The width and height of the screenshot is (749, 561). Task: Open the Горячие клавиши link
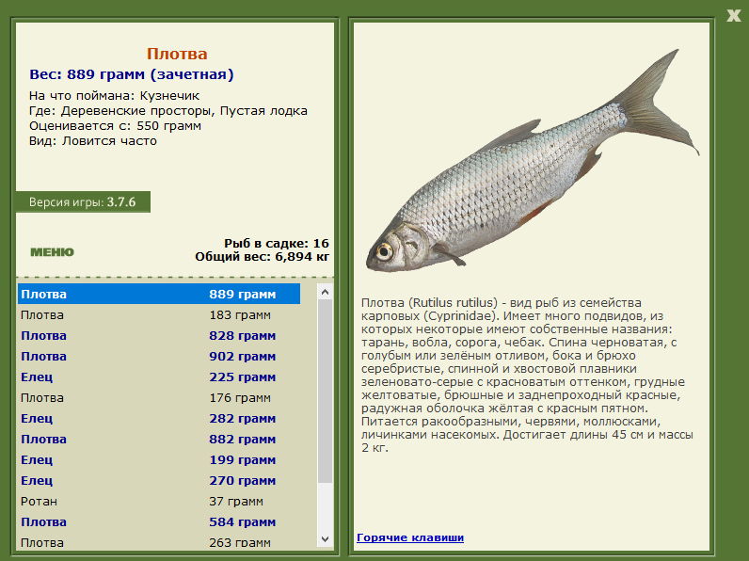[410, 537]
